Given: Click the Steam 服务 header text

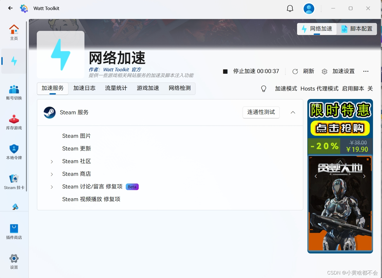Looking at the screenshot, I should pyautogui.click(x=74, y=112).
